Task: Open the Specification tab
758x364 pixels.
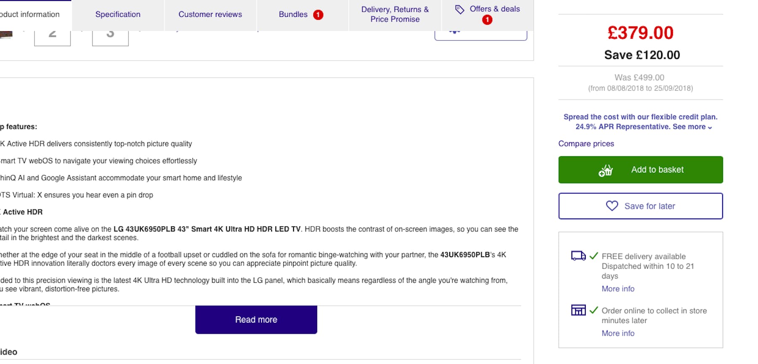Action: coord(118,14)
